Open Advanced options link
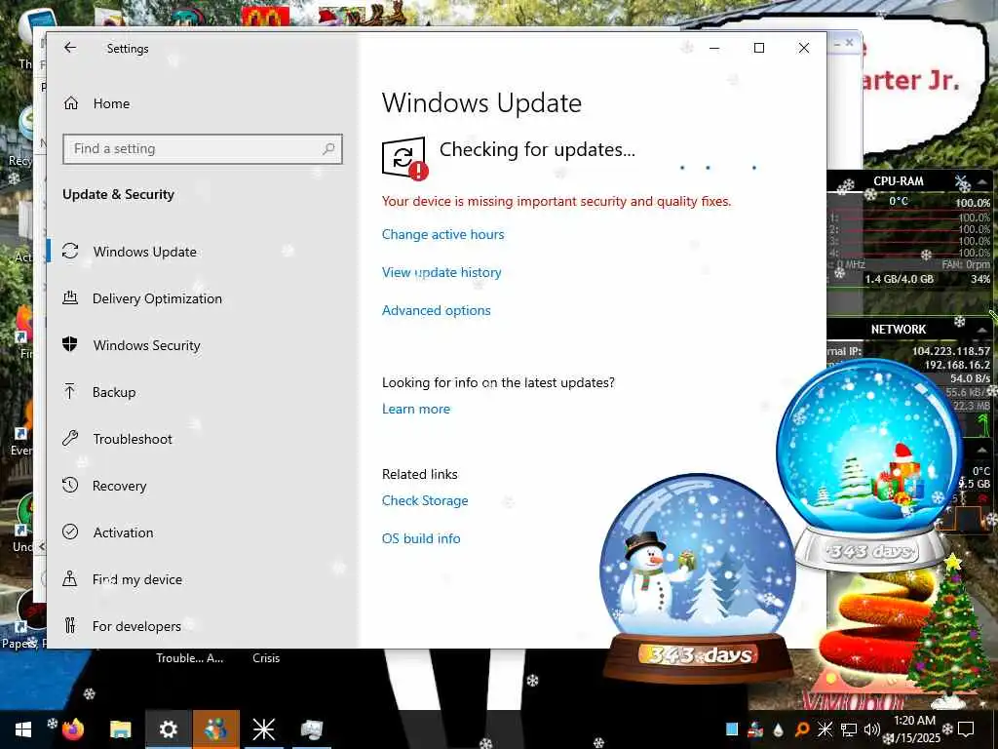This screenshot has width=998, height=749. tap(436, 311)
